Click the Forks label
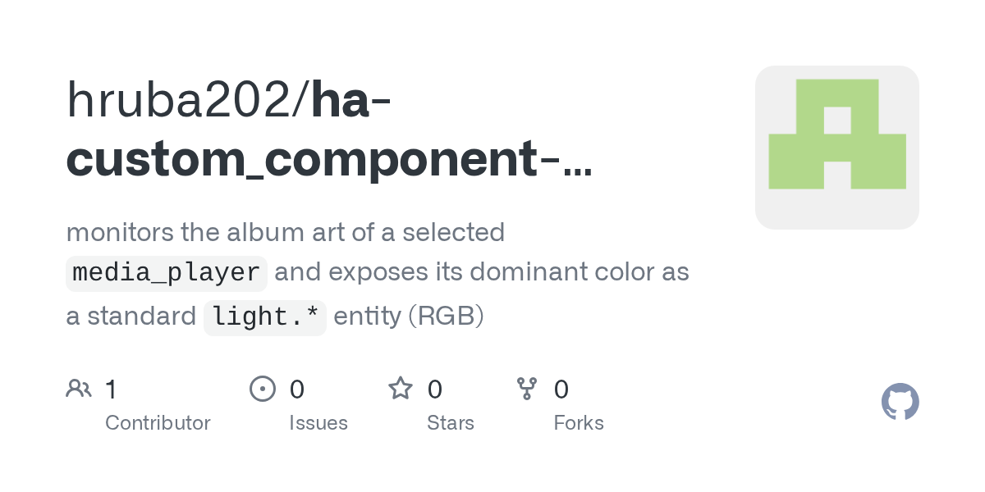 (x=579, y=423)
